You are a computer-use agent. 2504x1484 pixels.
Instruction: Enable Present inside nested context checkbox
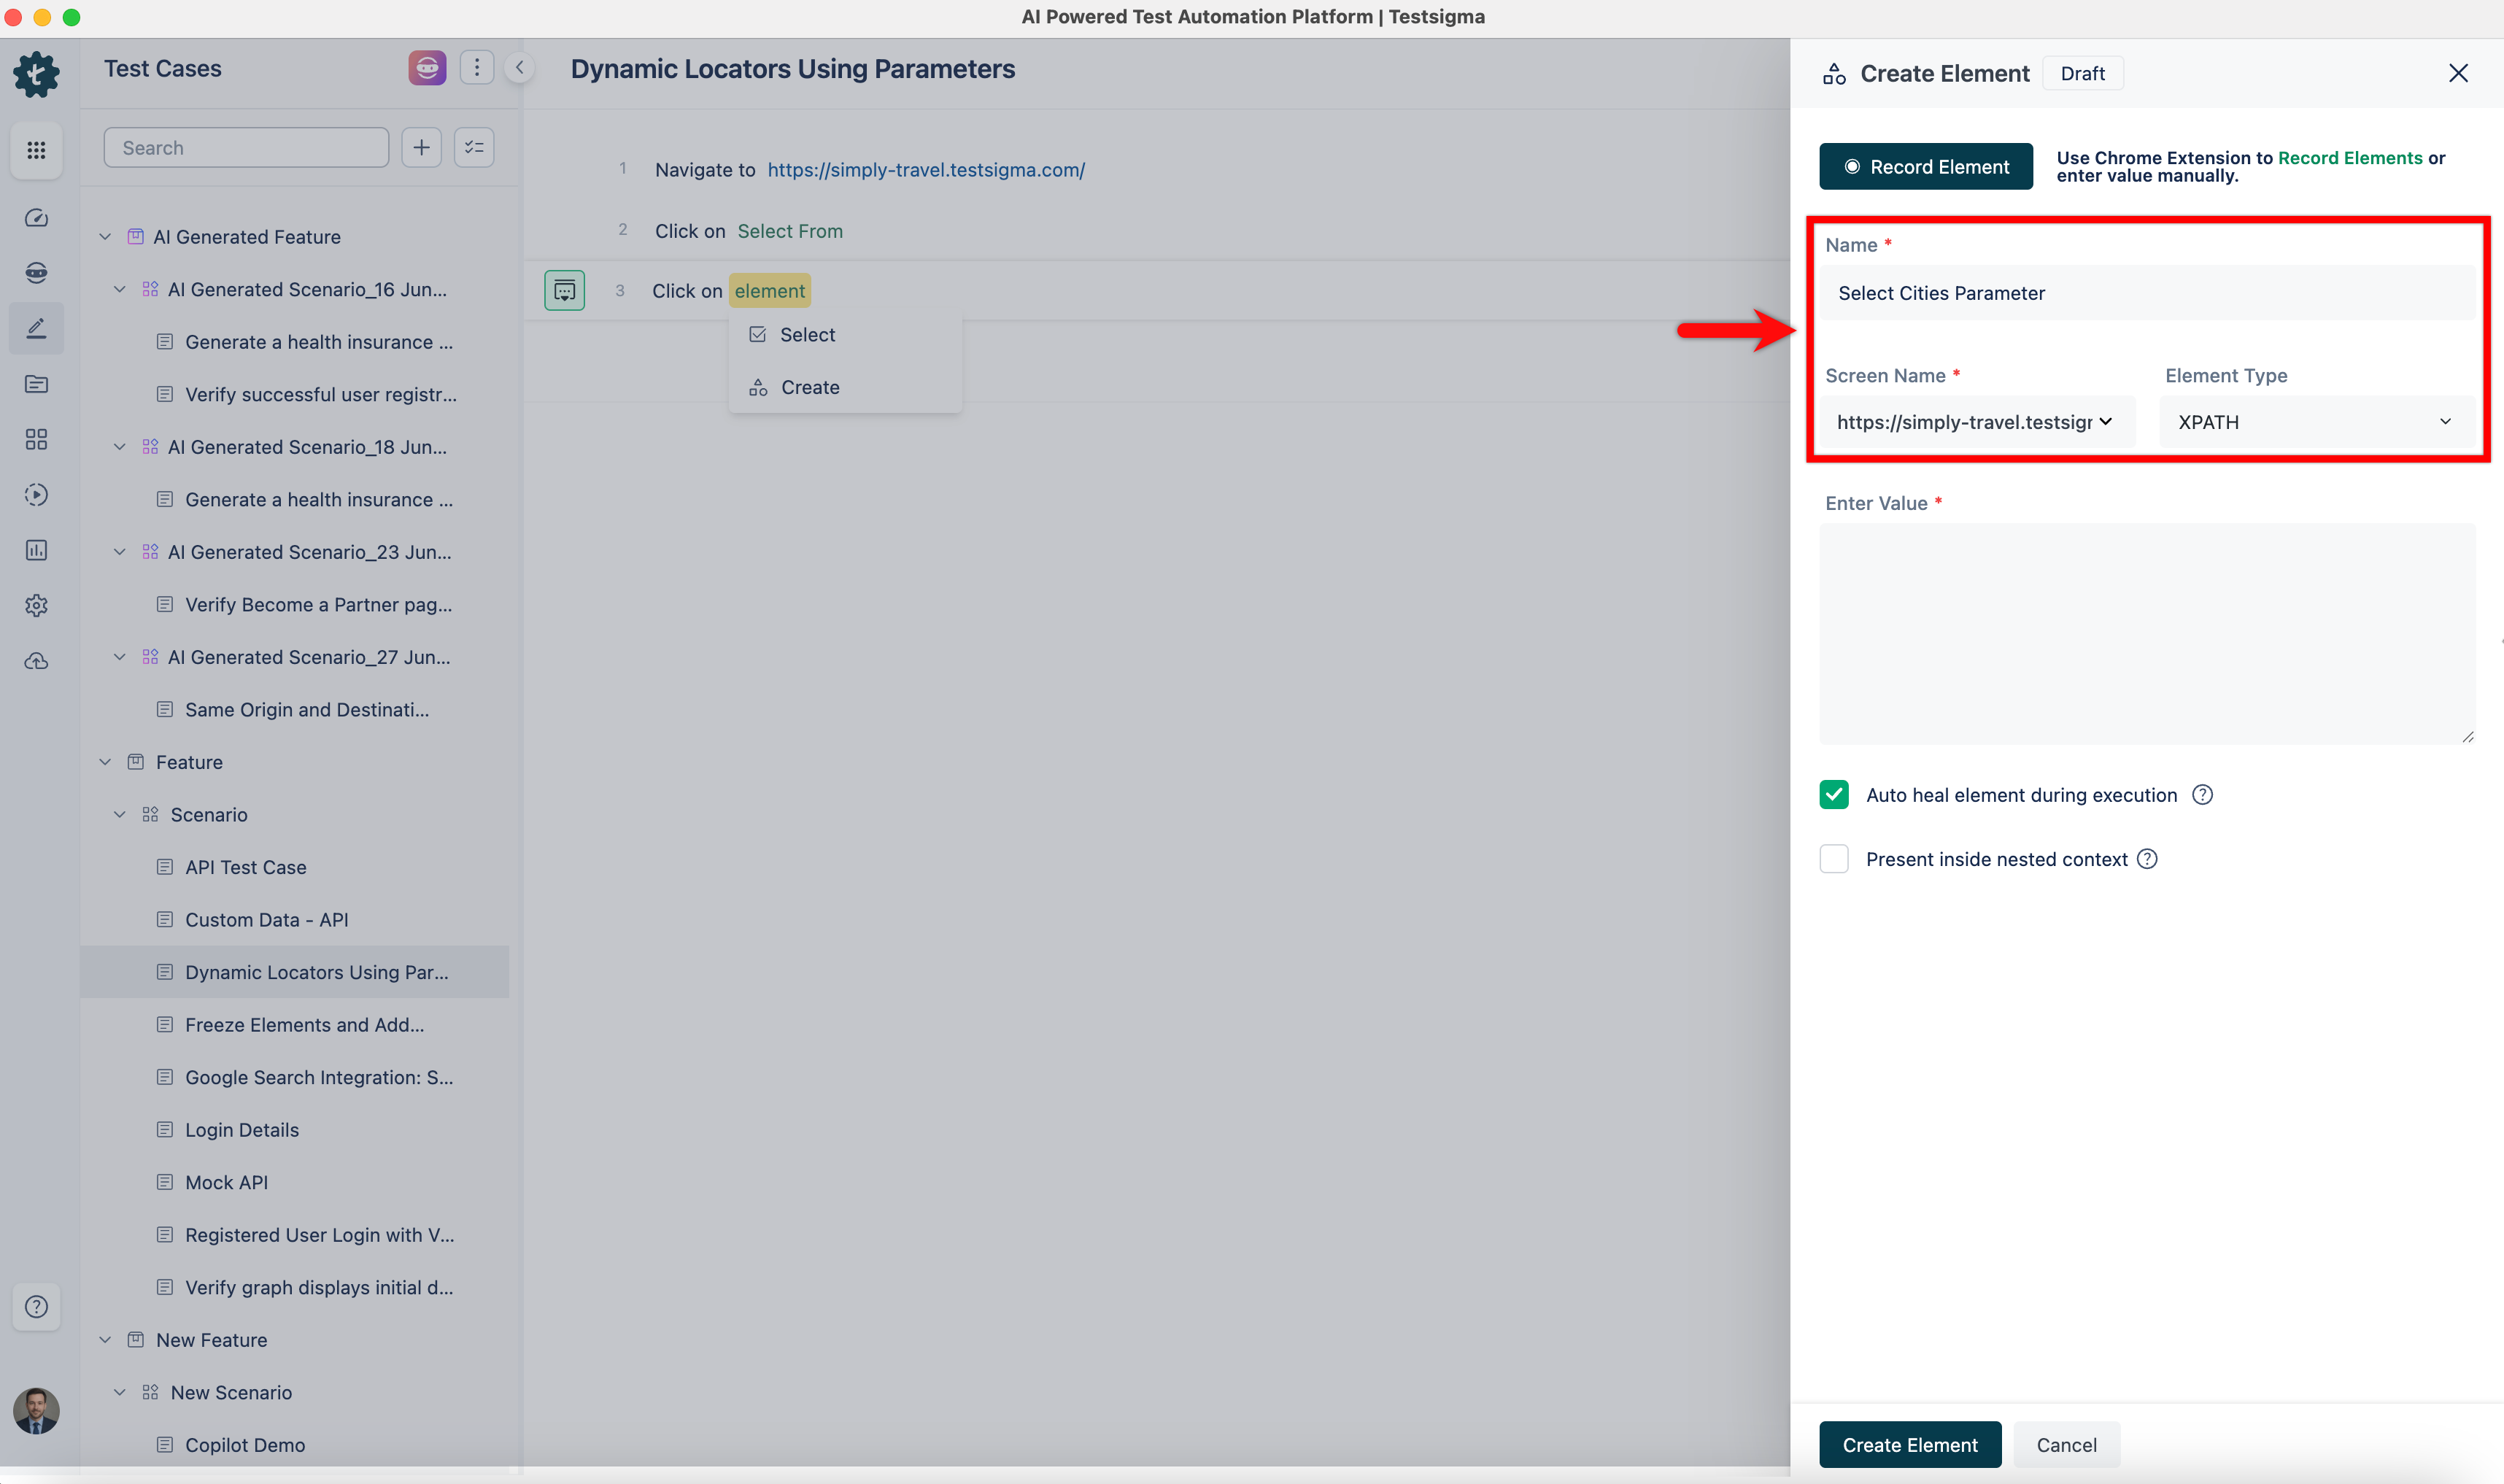(1833, 859)
